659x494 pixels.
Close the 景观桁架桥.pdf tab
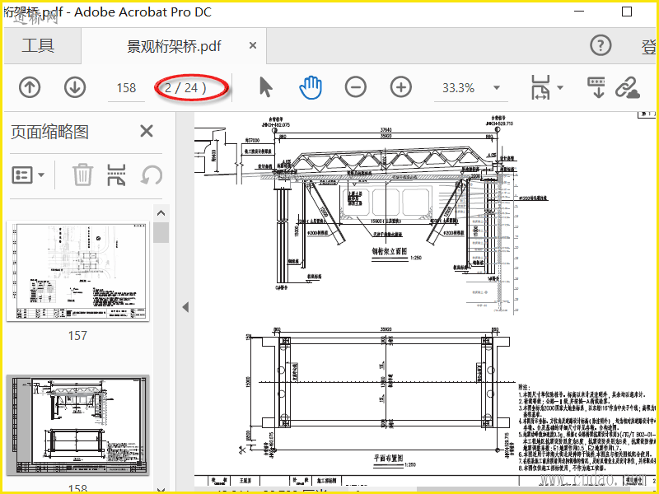pos(253,45)
